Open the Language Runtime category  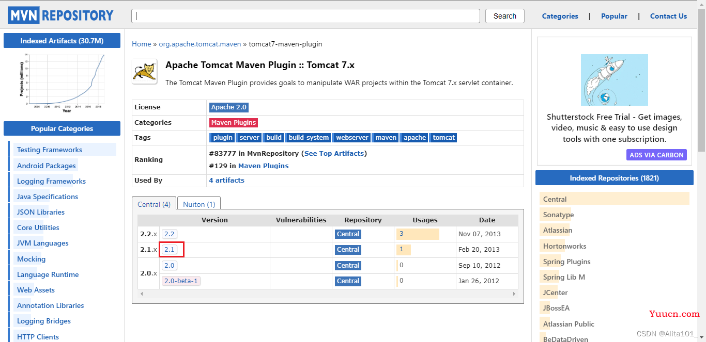pos(48,274)
